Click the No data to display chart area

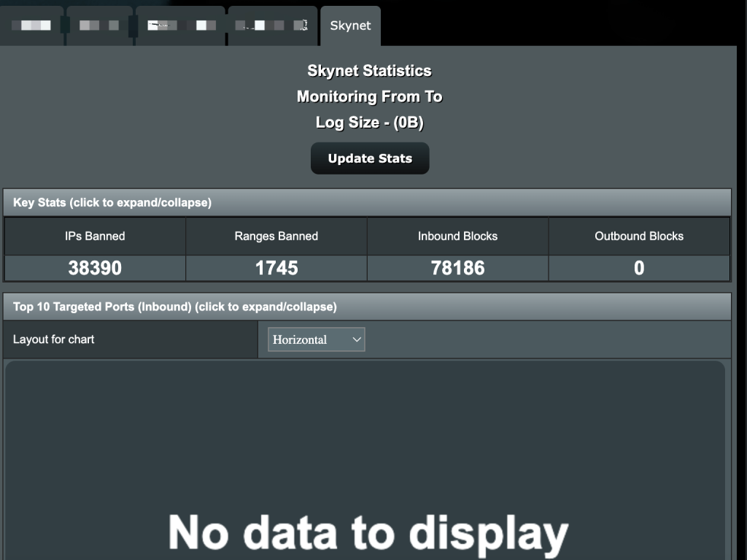click(x=365, y=460)
